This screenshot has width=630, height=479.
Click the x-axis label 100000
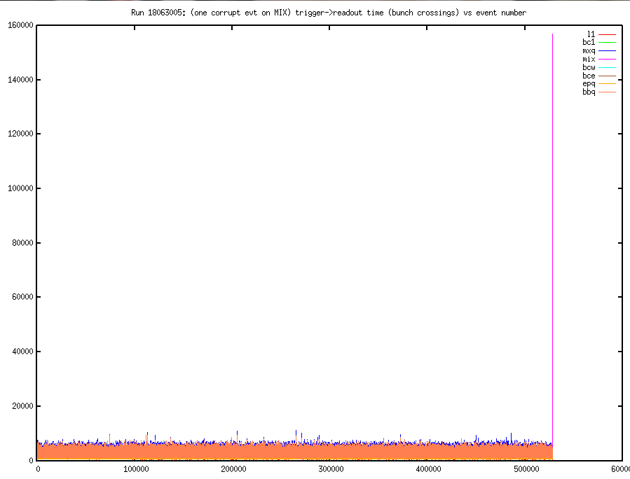136,469
